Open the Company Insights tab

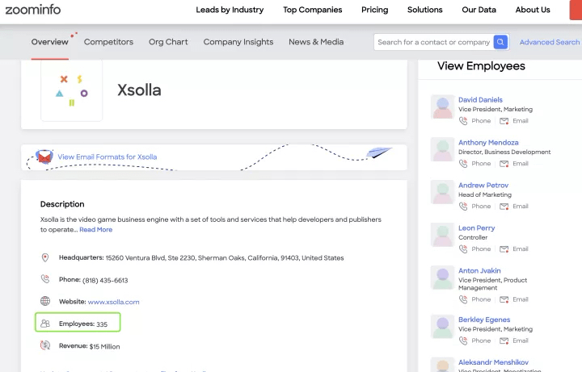[238, 42]
